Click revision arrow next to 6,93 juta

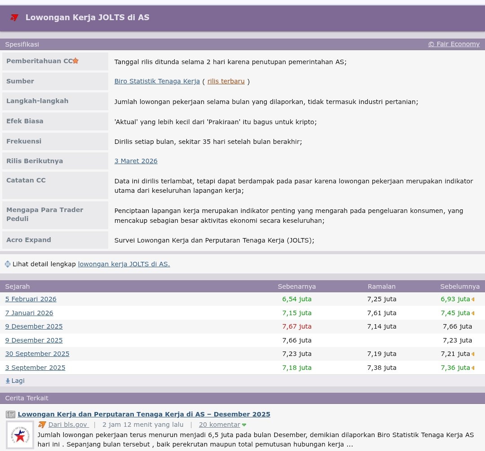click(x=473, y=299)
